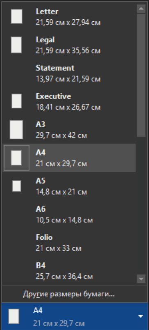Click the blue A4 combo box
149x330 pixels.
point(74,316)
